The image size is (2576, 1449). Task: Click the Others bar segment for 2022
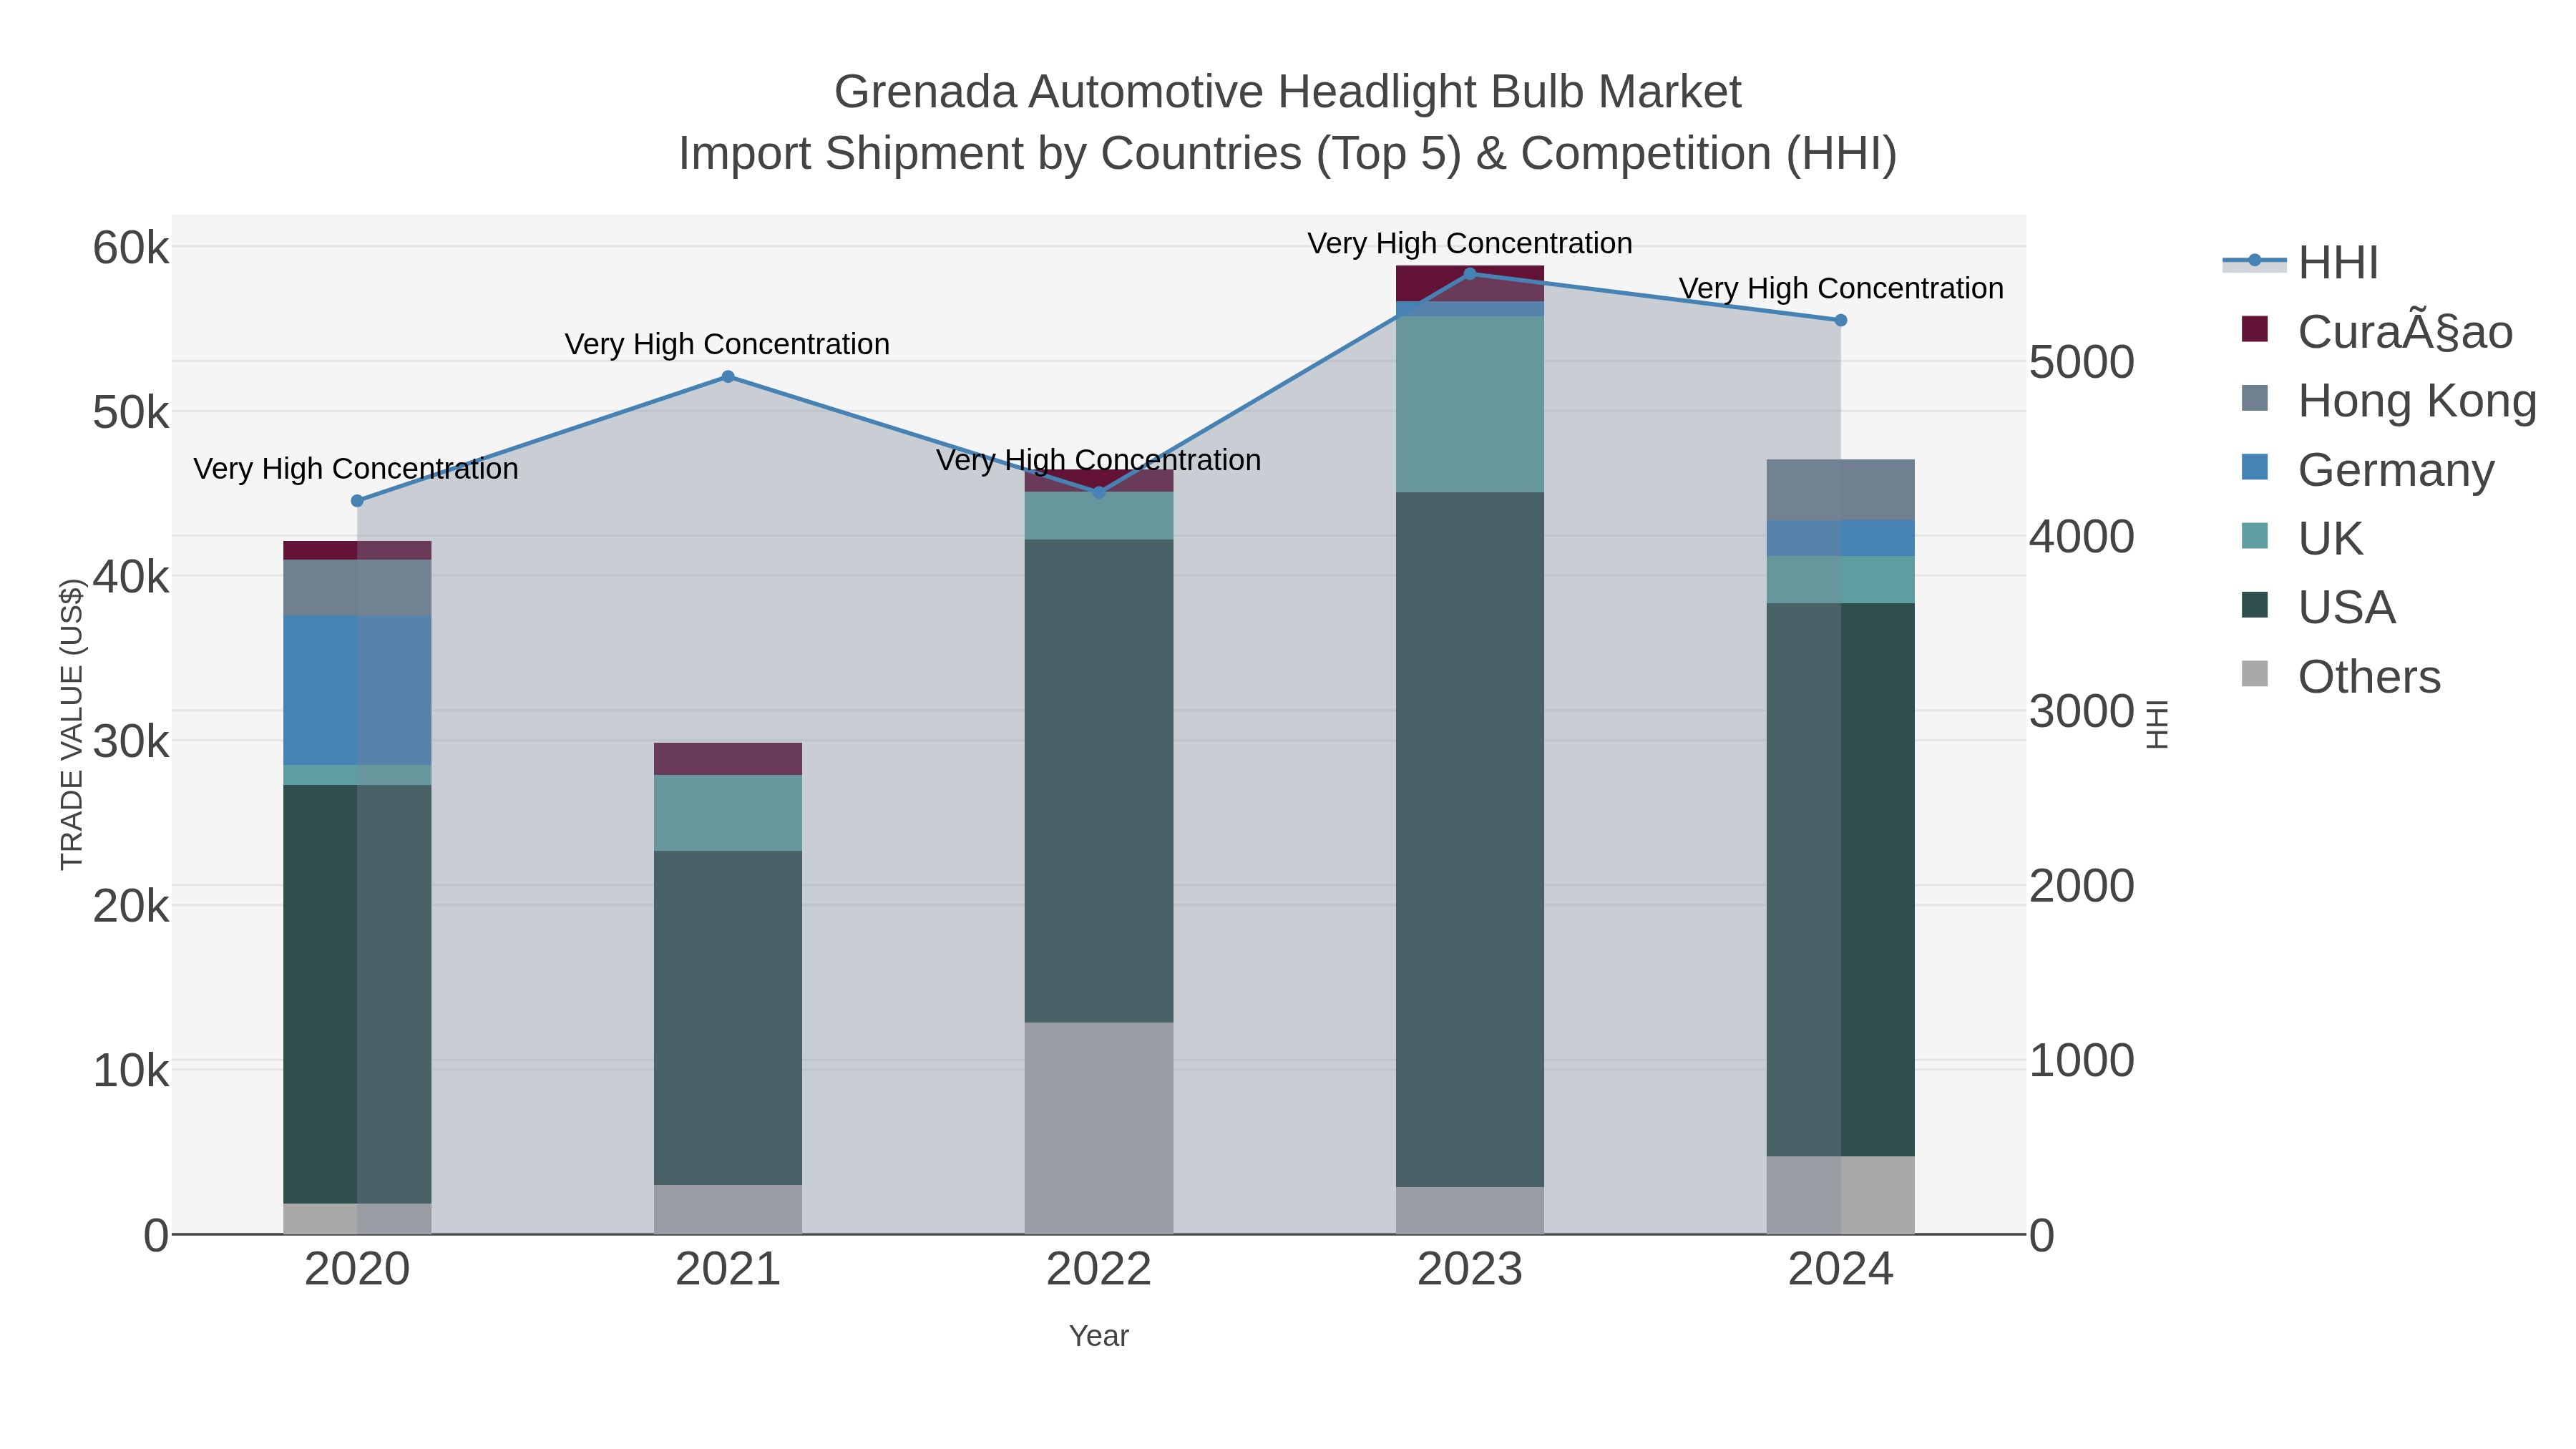coord(1099,1128)
